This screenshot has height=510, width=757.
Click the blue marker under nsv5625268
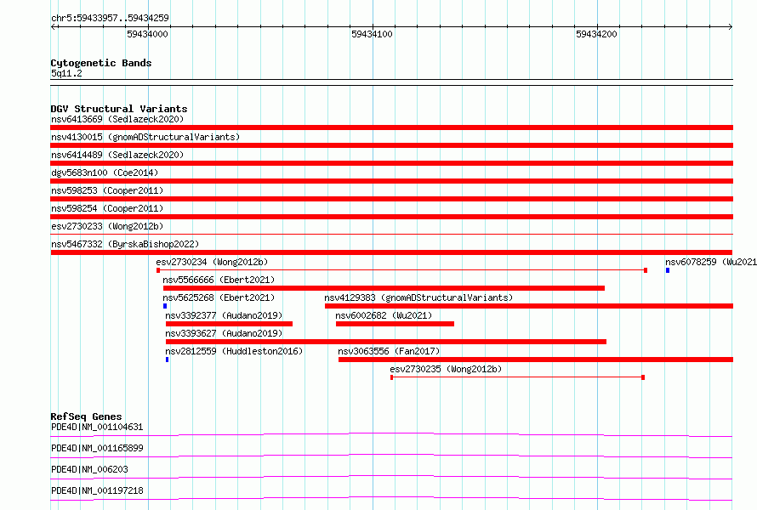coord(165,306)
